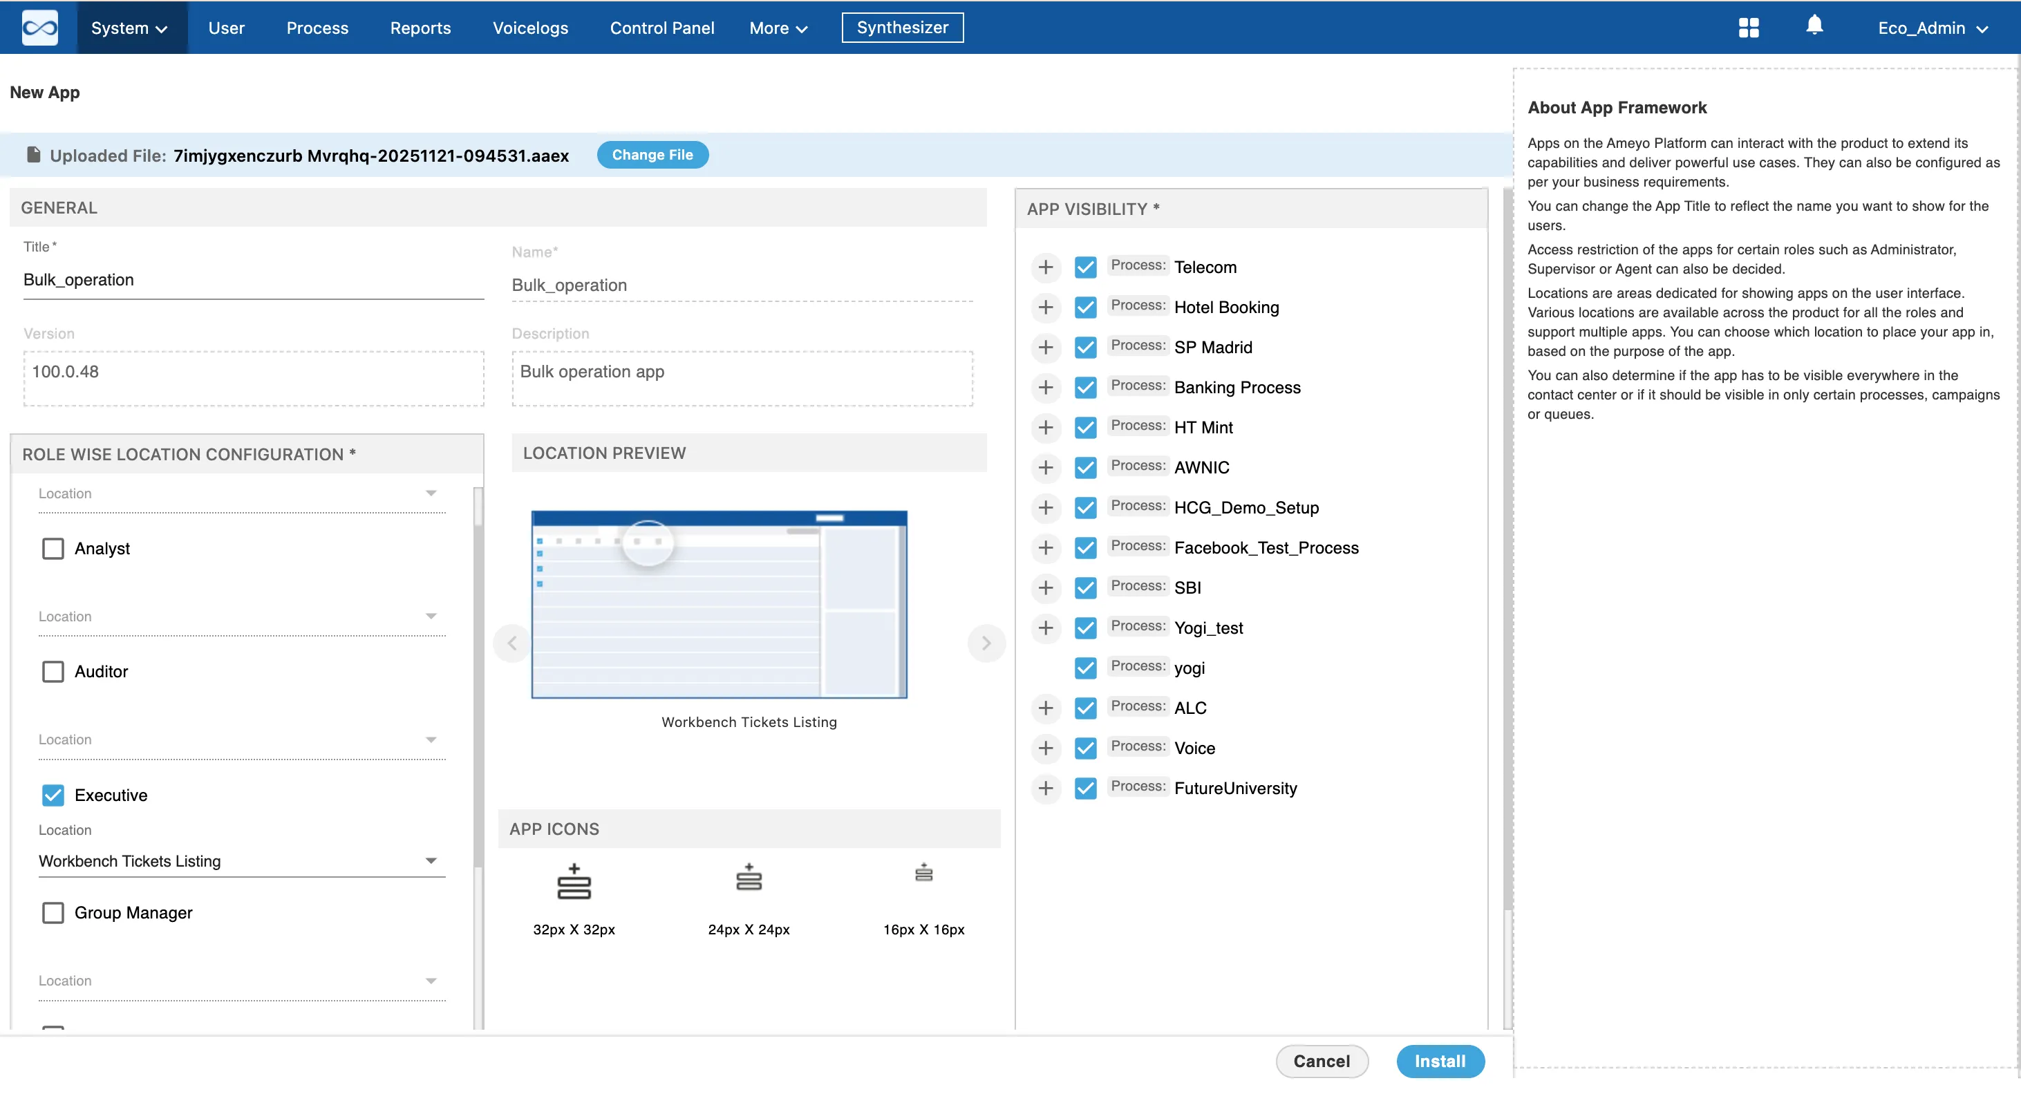
Task: Expand the Telecom process plus icon
Action: point(1045,267)
